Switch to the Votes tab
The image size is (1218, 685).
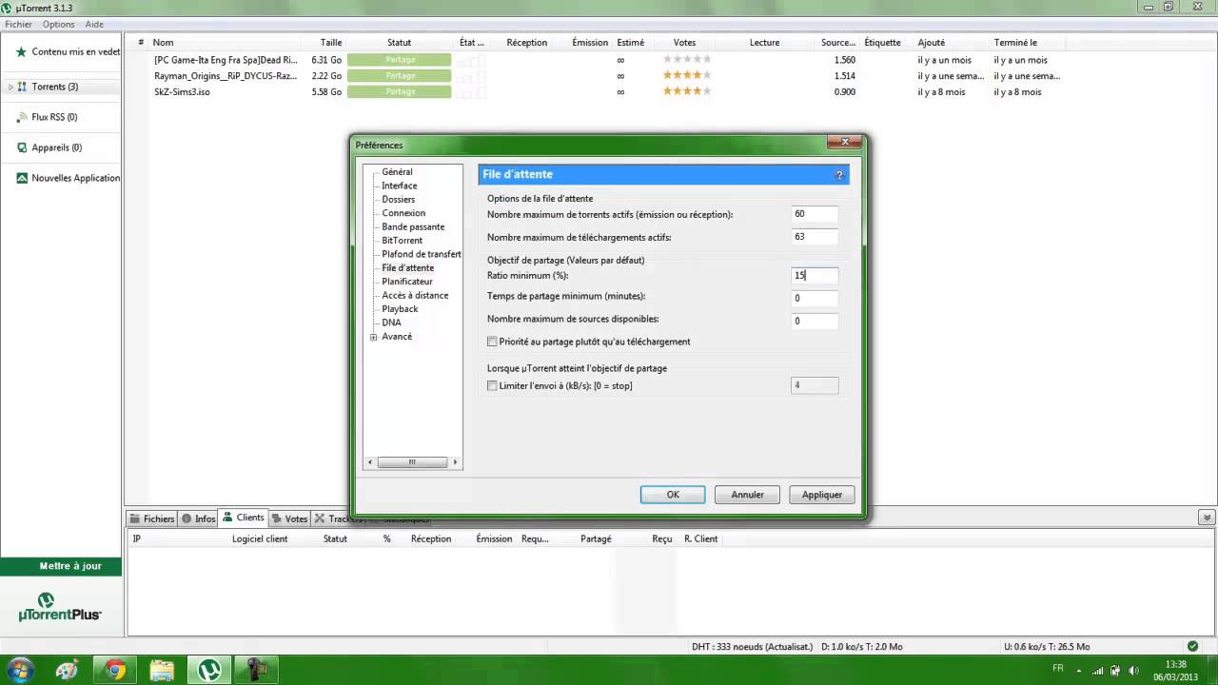click(290, 519)
